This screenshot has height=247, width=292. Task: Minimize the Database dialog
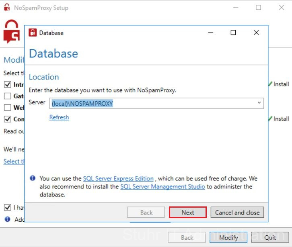point(211,33)
